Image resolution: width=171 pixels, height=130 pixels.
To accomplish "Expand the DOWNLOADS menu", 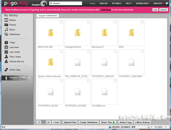I will 143,3.
